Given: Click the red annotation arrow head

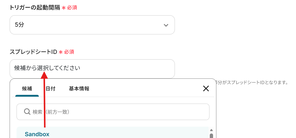Looking at the screenshot, I should 44,75.
